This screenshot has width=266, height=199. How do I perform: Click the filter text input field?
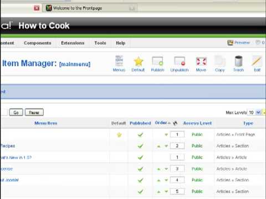tap(4, 112)
